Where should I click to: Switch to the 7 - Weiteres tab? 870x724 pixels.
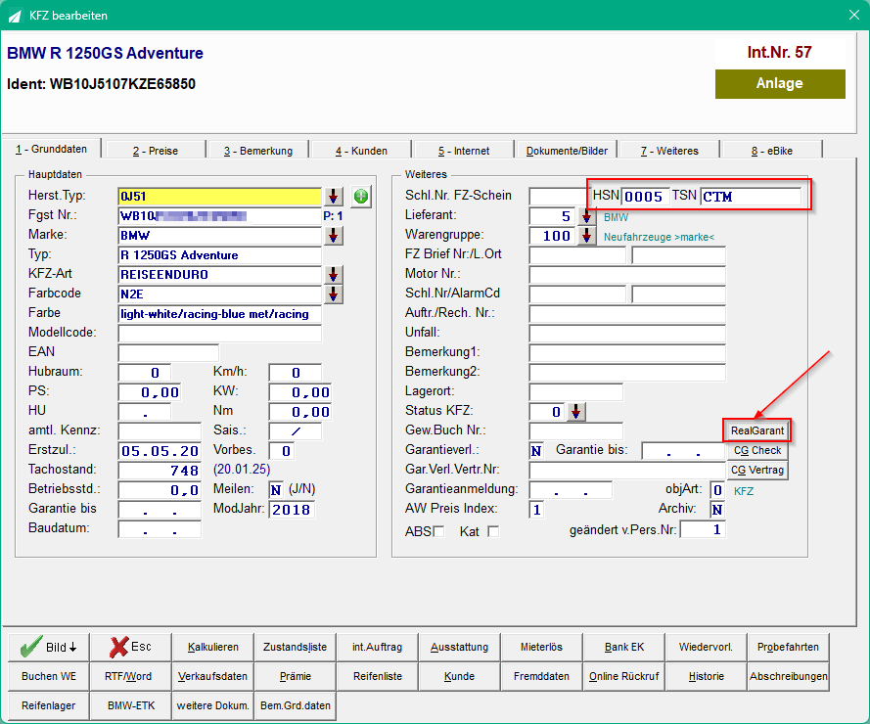[669, 151]
